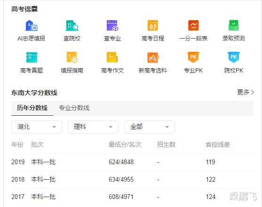
Task: Open the 查专业 icon
Action: pyautogui.click(x=112, y=25)
